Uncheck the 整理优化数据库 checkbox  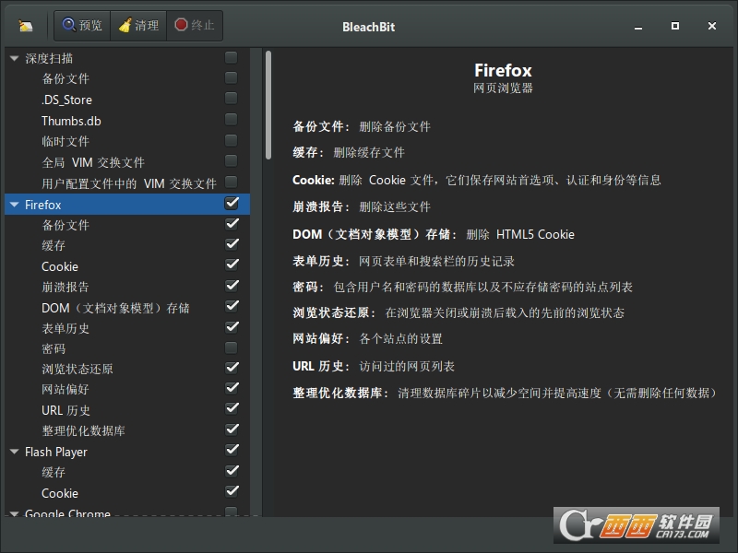[x=232, y=429]
